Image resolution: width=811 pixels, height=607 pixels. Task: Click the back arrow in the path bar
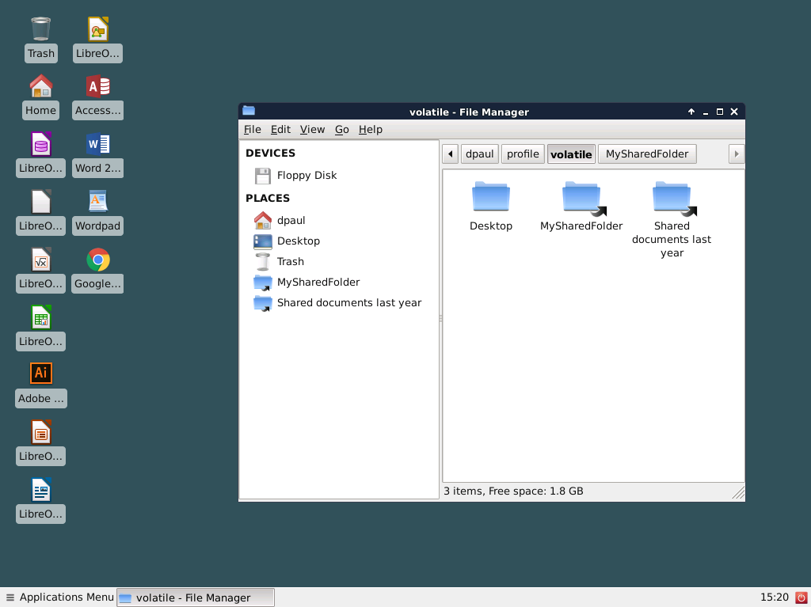coord(450,154)
